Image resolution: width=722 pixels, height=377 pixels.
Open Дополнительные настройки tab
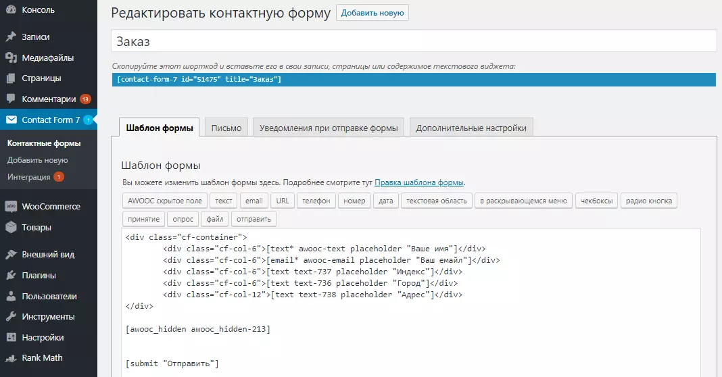(471, 128)
